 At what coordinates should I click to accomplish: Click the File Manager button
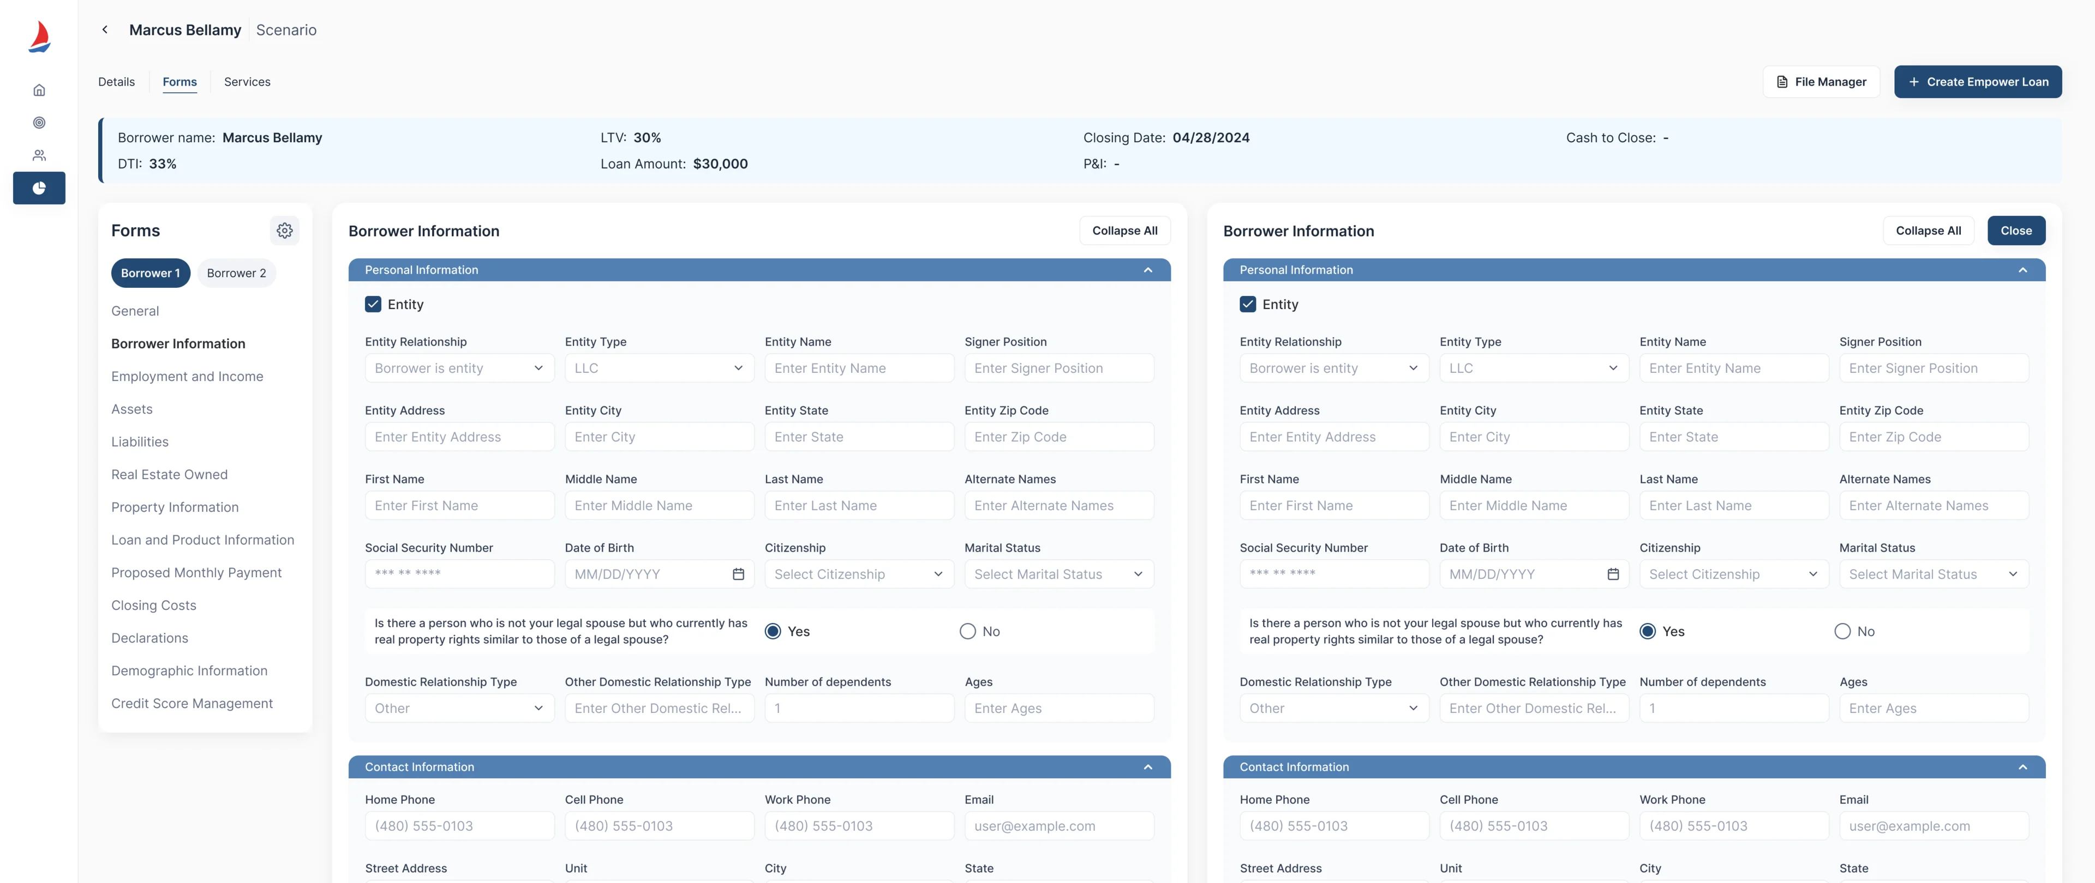point(1821,82)
